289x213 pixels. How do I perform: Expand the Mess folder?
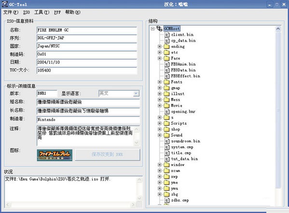point(160,99)
